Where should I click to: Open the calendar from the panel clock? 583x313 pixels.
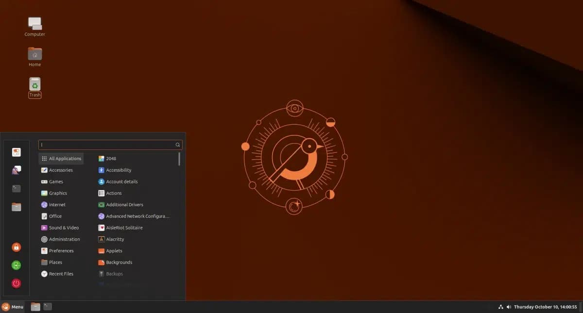click(546, 307)
